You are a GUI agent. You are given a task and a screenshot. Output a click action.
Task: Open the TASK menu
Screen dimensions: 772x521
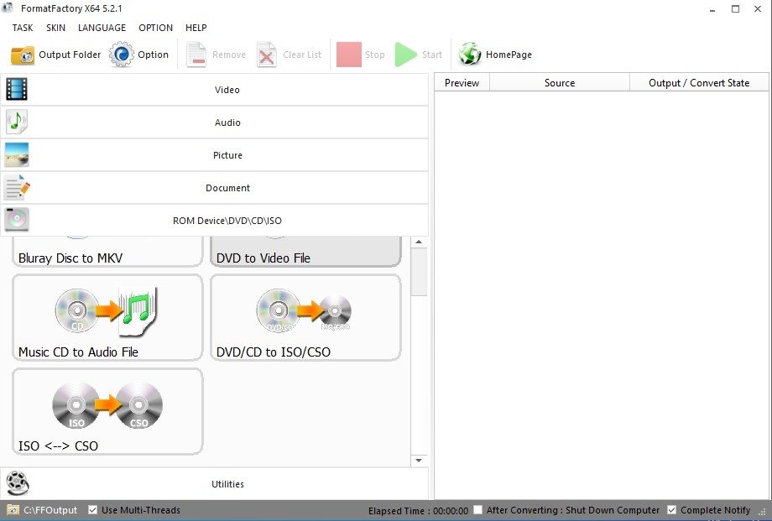tap(23, 28)
